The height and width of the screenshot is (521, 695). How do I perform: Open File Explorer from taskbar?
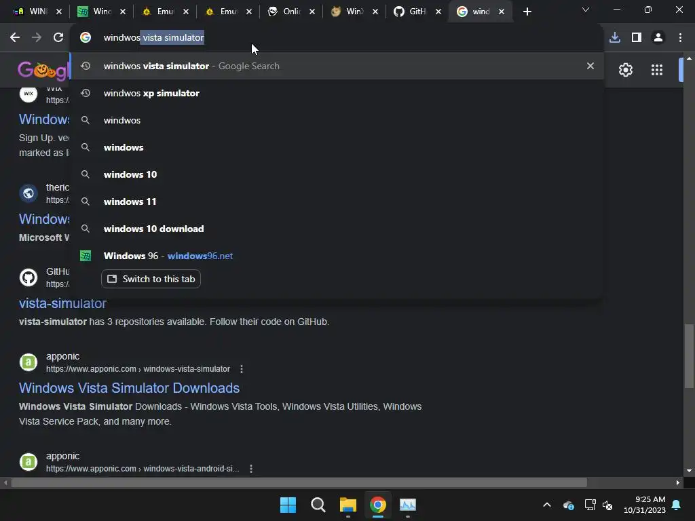348,505
